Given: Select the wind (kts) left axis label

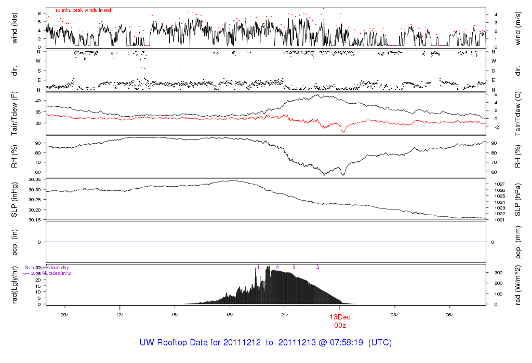Looking at the screenshot, I should point(15,27).
